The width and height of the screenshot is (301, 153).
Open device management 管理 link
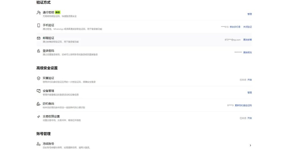[249, 93]
